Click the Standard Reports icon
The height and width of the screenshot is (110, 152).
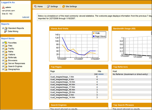(x=6, y=28)
